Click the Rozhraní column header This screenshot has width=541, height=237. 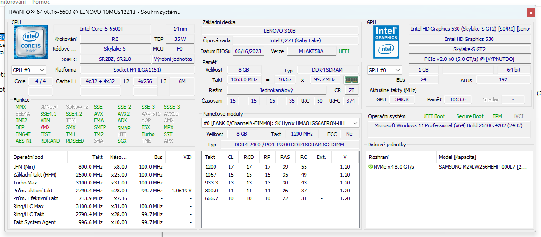(x=401, y=157)
